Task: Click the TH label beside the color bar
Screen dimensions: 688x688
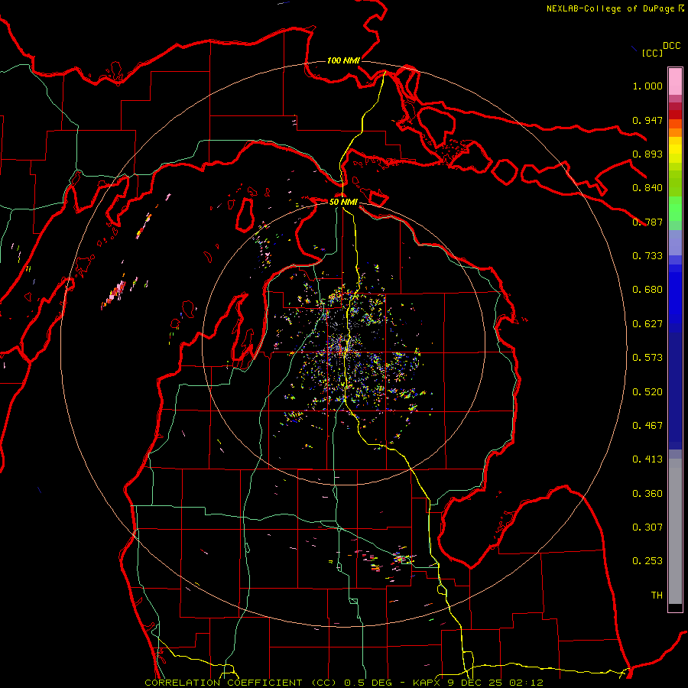Action: point(657,596)
